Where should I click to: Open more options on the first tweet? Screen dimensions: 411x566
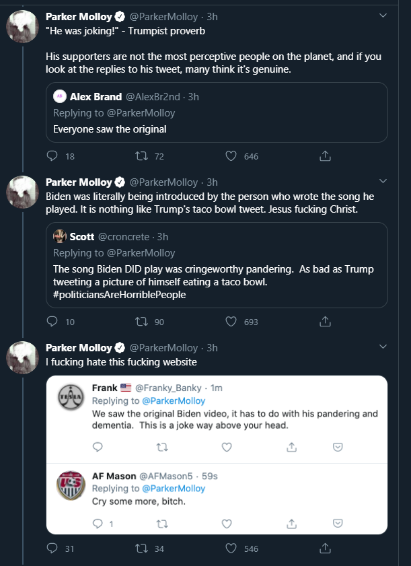click(383, 15)
